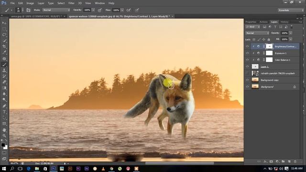
Task: Select the Pen tool
Action: [4, 106]
